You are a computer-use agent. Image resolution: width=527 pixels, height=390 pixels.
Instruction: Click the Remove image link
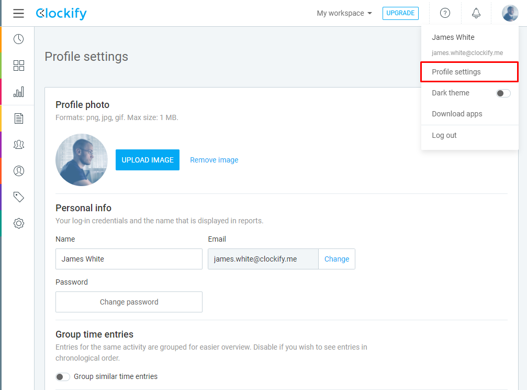tap(214, 160)
